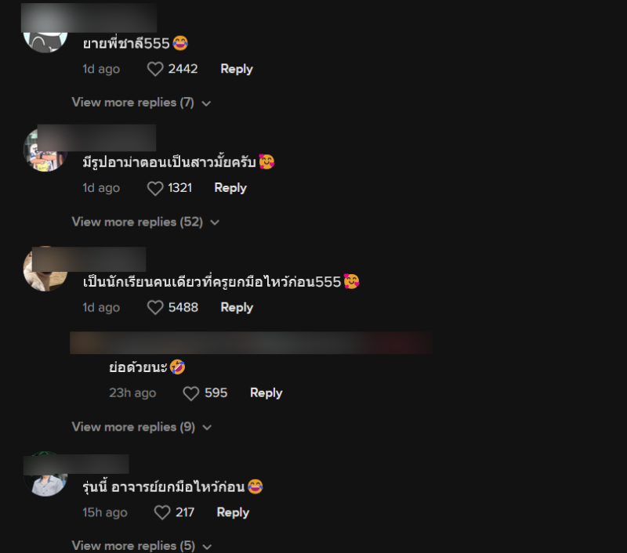The height and width of the screenshot is (553, 627).
Task: Heart the comment with 217 likes
Action: click(x=162, y=512)
